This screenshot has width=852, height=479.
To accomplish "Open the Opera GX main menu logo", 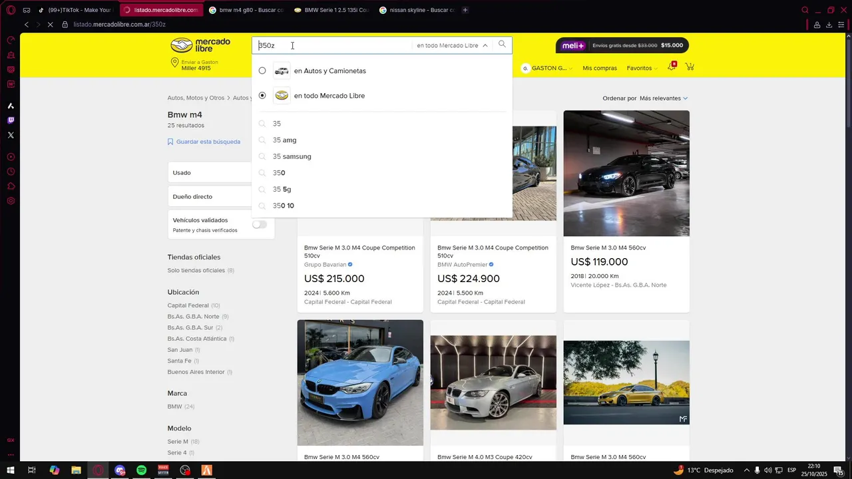I will [x=11, y=10].
